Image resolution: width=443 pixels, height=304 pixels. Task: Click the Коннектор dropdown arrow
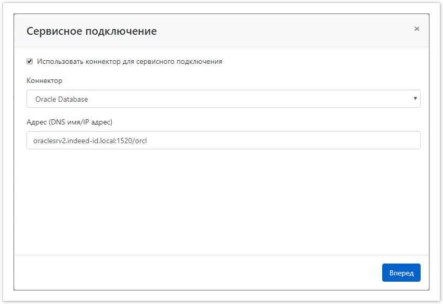point(415,99)
